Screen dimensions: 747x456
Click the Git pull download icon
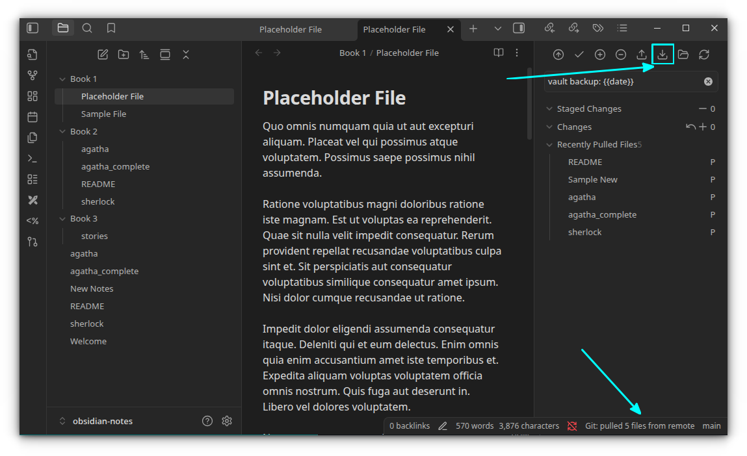(662, 55)
